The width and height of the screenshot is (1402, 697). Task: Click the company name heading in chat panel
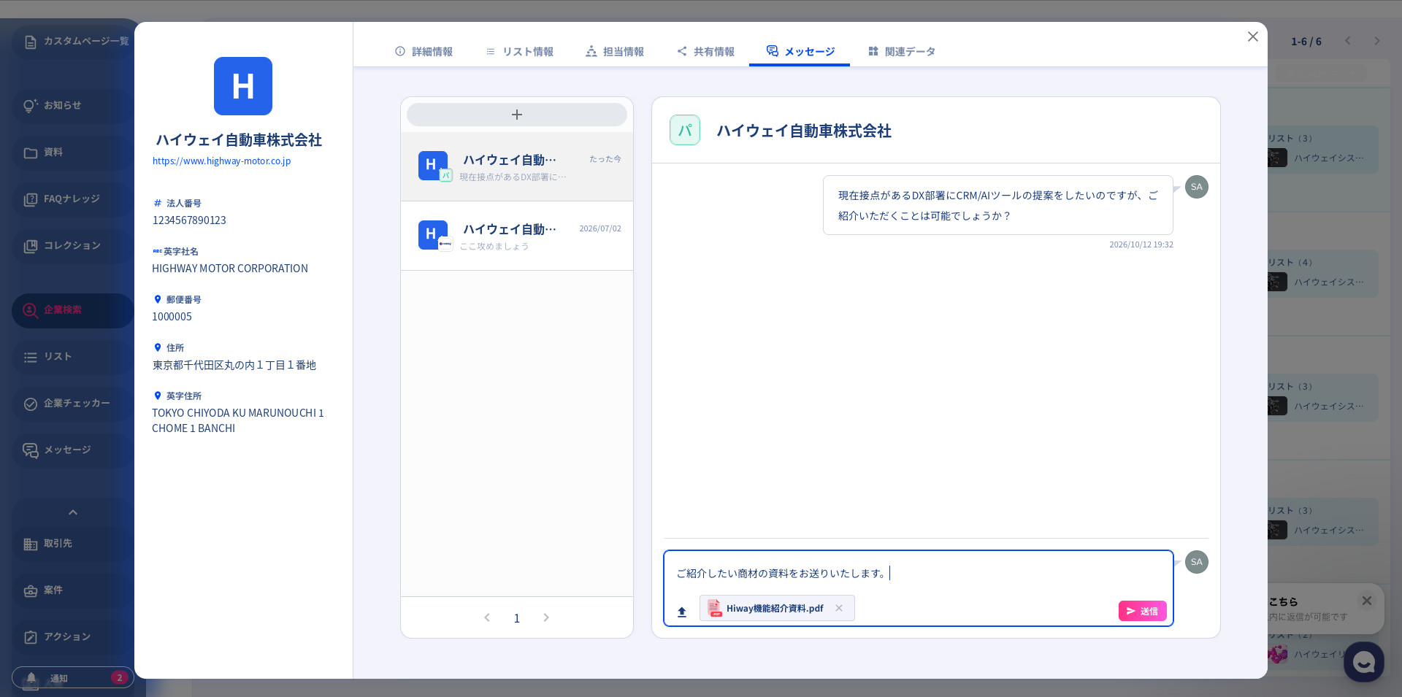click(x=804, y=131)
